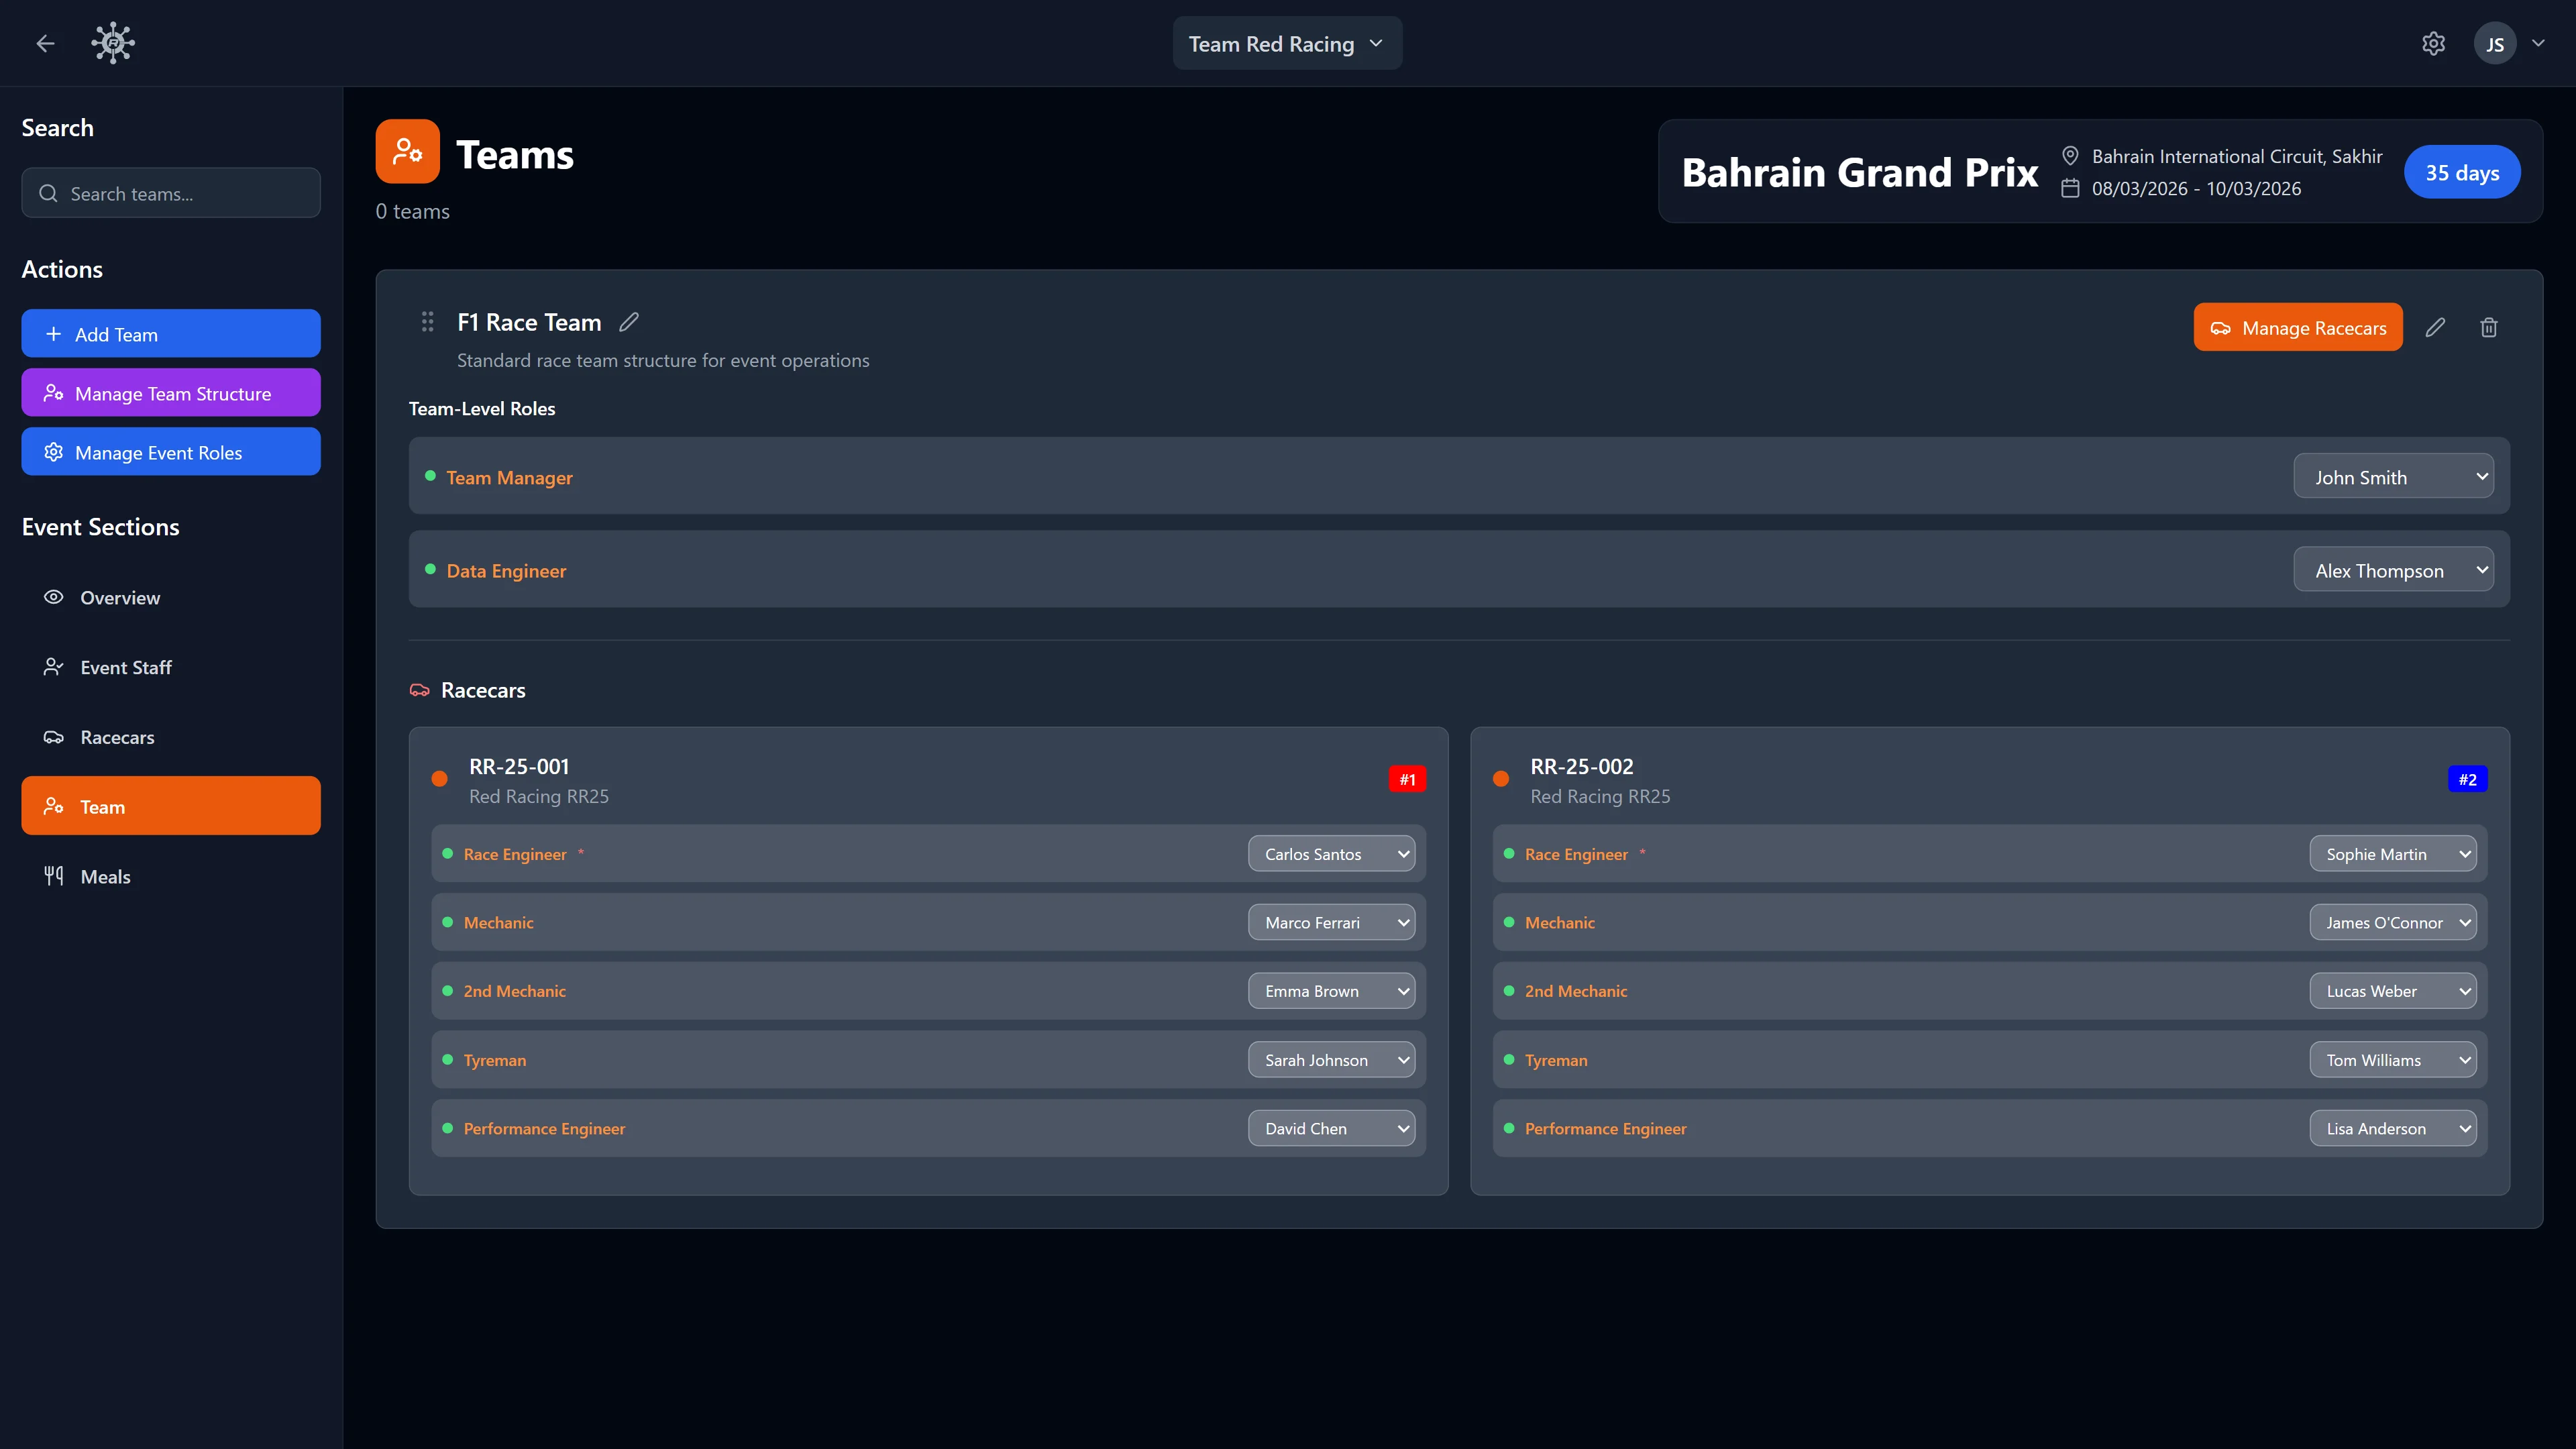Click the Search teams input field
2576x1449 pixels.
[170, 193]
